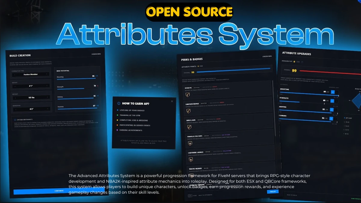
Task: Click the minus button for Strength upgrade
Action: [332, 101]
